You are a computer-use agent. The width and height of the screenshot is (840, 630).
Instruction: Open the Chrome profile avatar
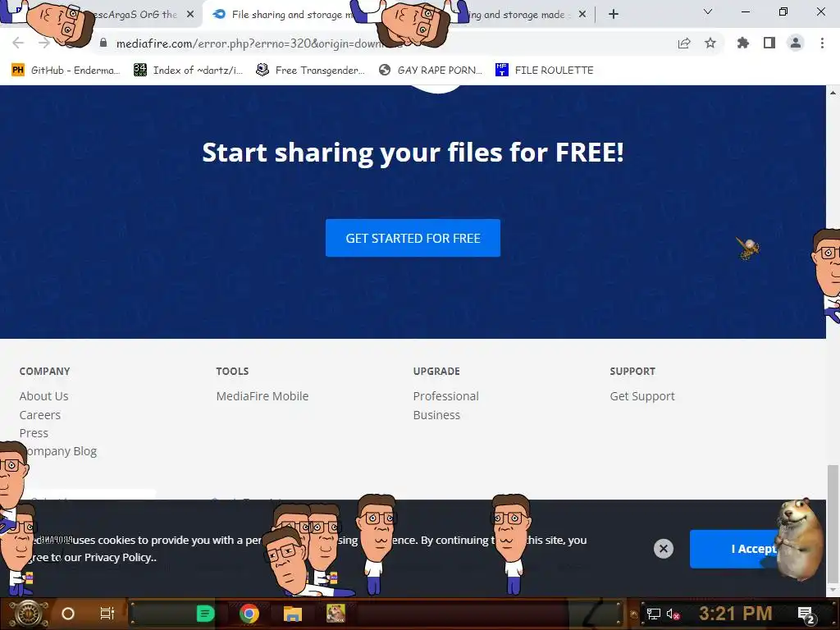click(x=796, y=43)
